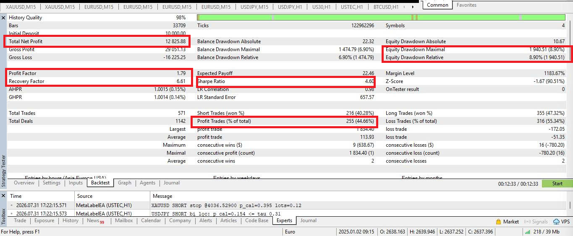Switch to the Overview tab
This screenshot has height=236, width=573.
24,183
